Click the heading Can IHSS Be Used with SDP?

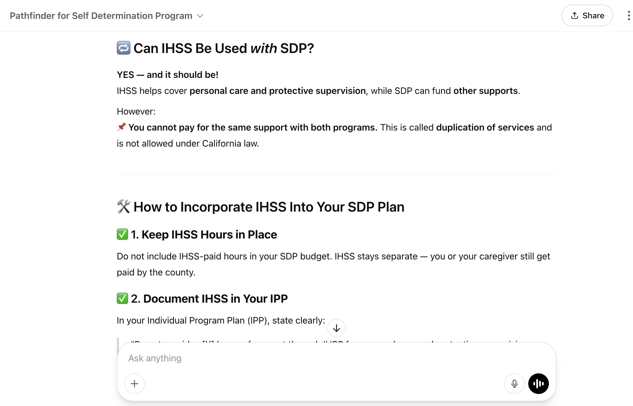click(x=223, y=48)
